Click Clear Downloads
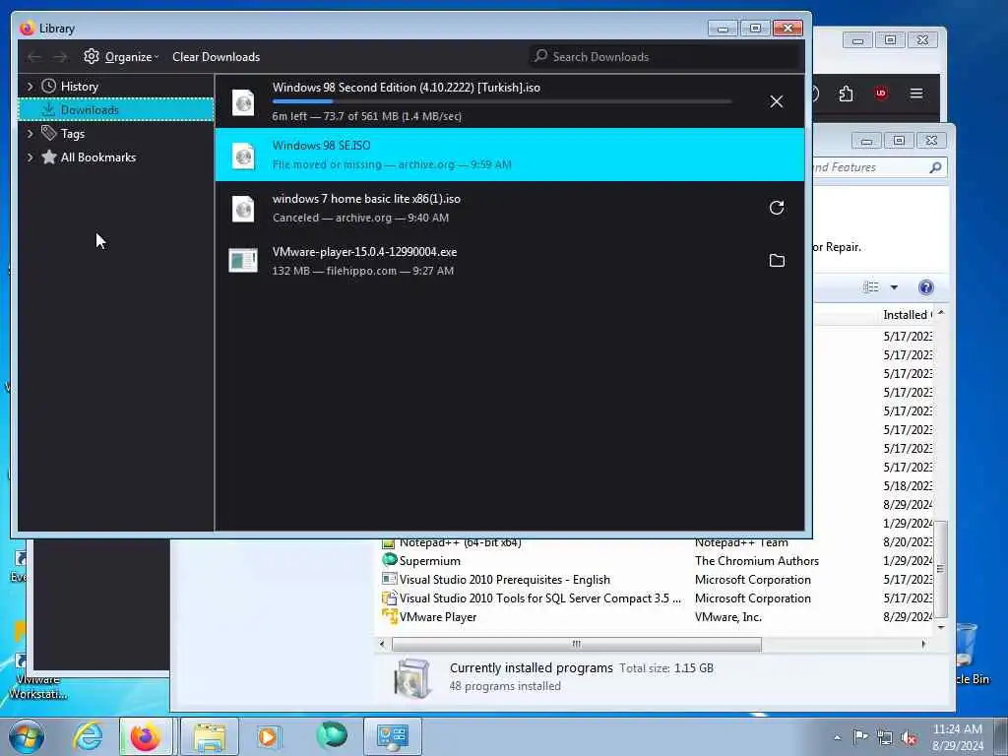The height and width of the screenshot is (756, 1008). pyautogui.click(x=216, y=56)
